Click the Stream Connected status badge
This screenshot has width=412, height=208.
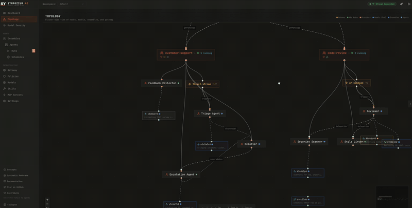[382, 4]
